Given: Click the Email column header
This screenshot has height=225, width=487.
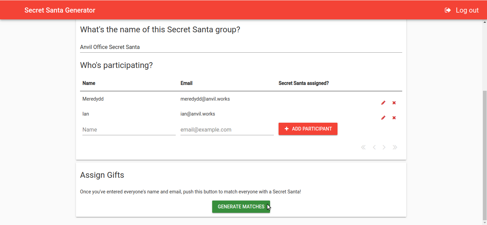Looking at the screenshot, I should 187,83.
